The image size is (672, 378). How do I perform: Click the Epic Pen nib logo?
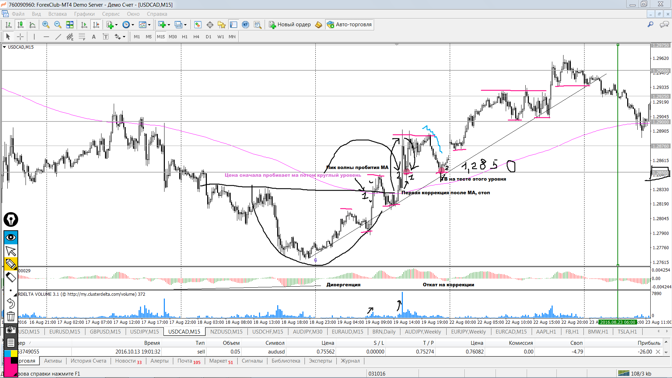[x=11, y=219]
